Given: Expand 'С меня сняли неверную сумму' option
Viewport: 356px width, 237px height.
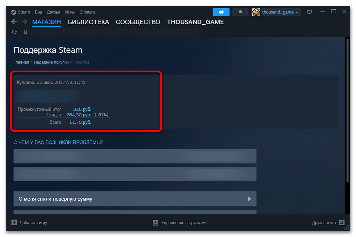Looking at the screenshot, I should pos(135,199).
